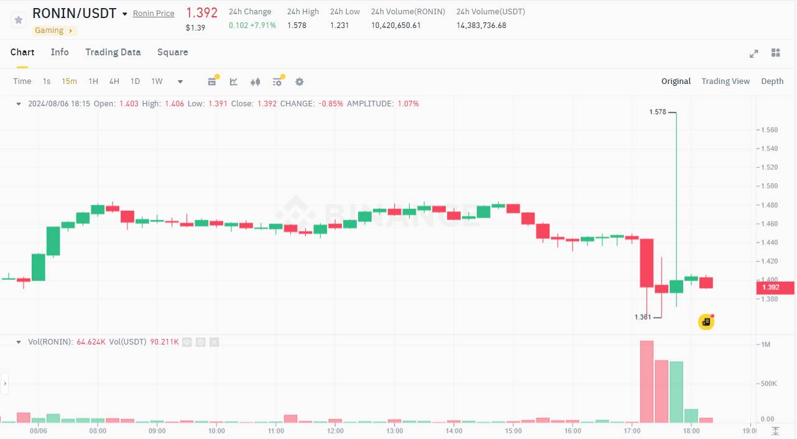Collapse the OHLC info legend arrow
The image size is (797, 439).
click(19, 104)
